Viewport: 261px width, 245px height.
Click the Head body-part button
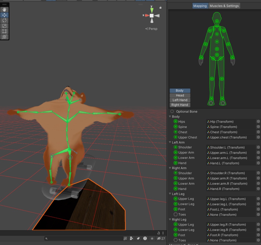point(180,95)
